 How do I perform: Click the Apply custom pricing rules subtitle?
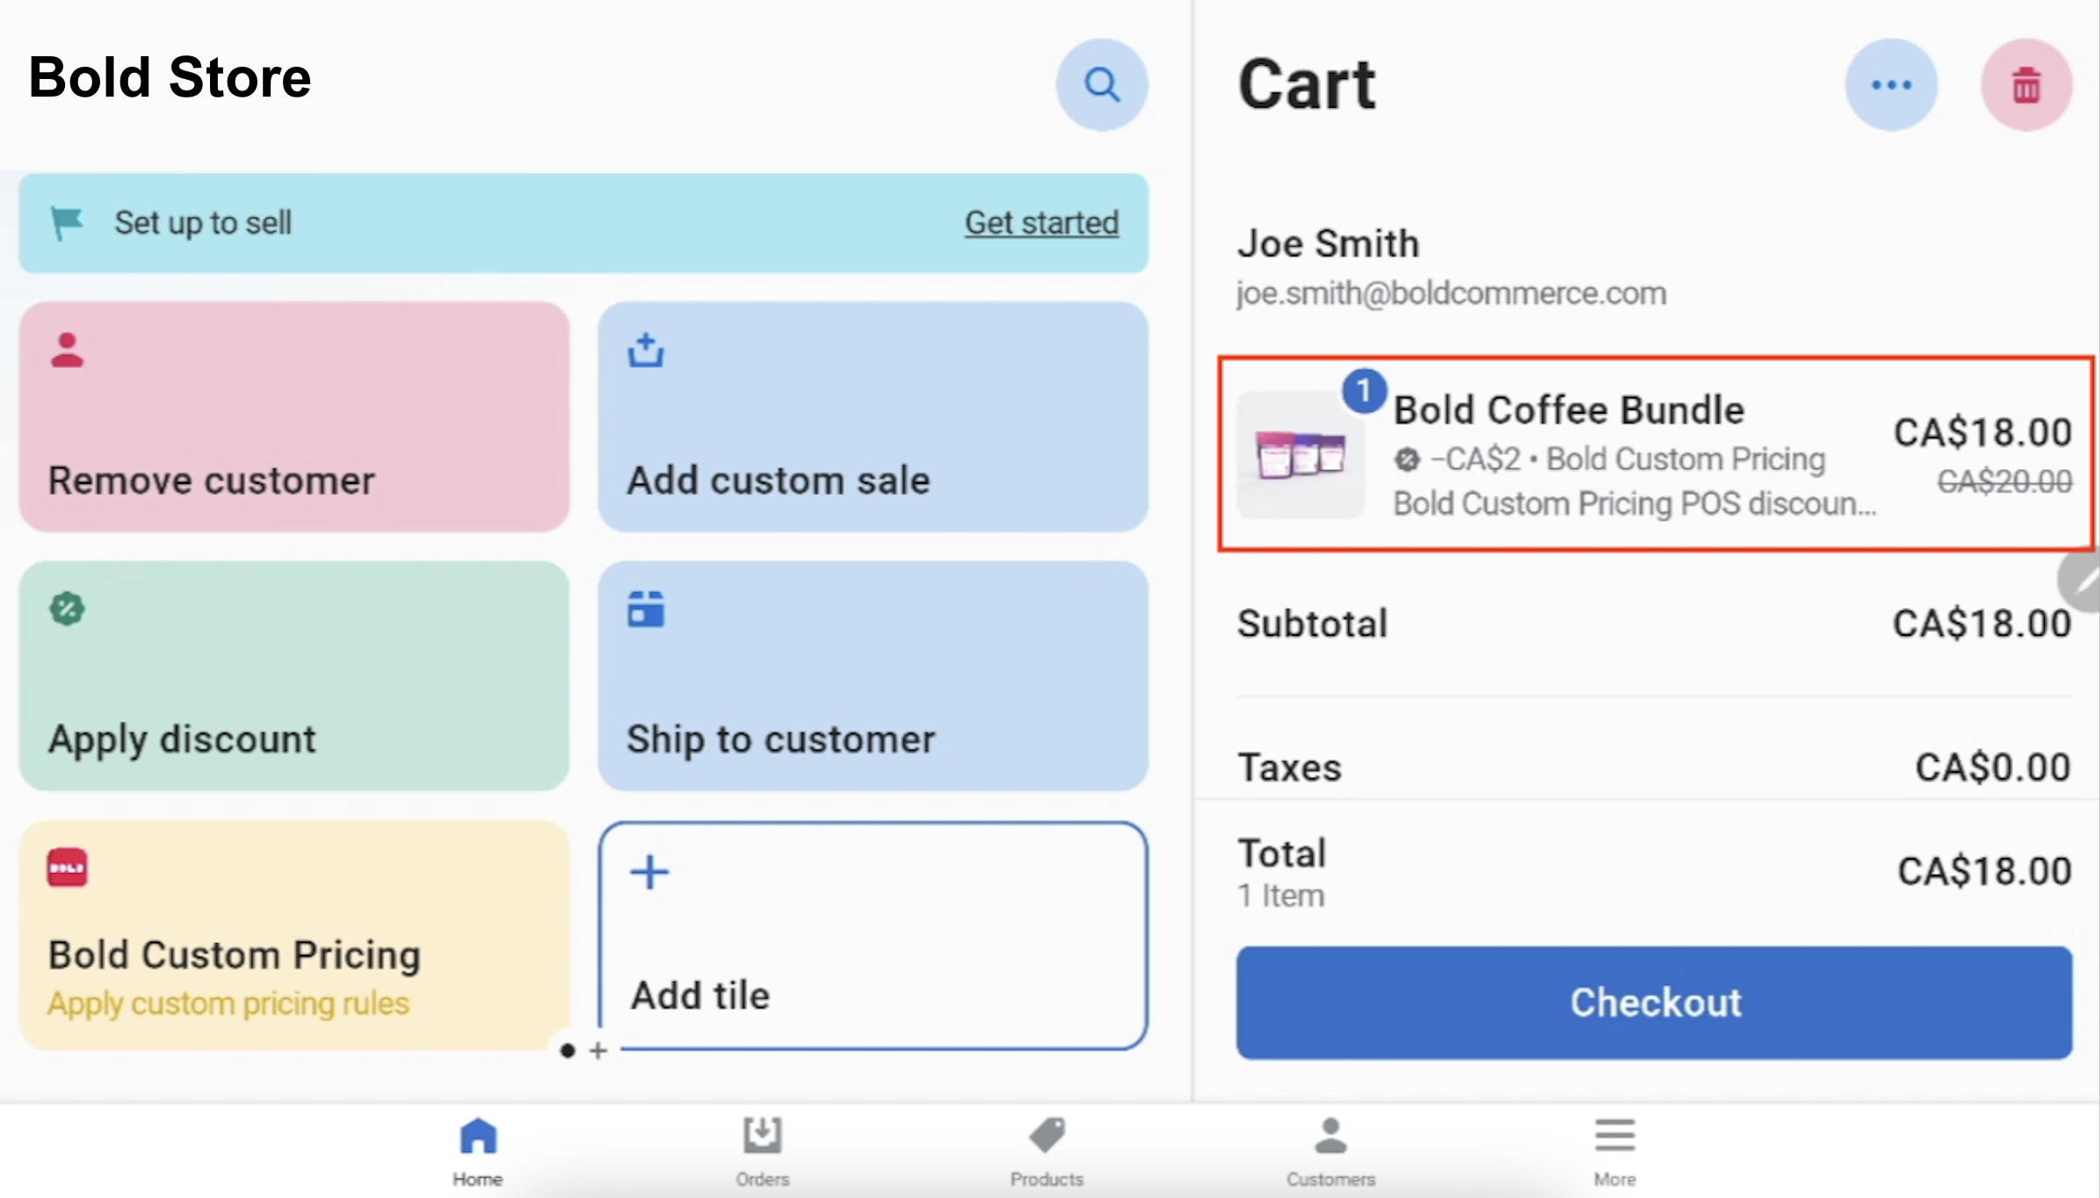pyautogui.click(x=228, y=1003)
